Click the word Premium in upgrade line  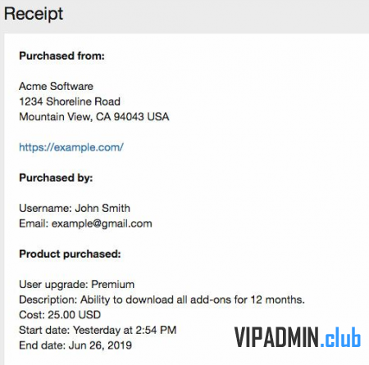pyautogui.click(x=113, y=285)
